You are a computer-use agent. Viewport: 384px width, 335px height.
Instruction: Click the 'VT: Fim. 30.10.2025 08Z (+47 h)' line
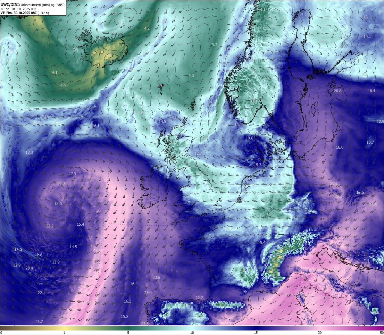click(25, 13)
